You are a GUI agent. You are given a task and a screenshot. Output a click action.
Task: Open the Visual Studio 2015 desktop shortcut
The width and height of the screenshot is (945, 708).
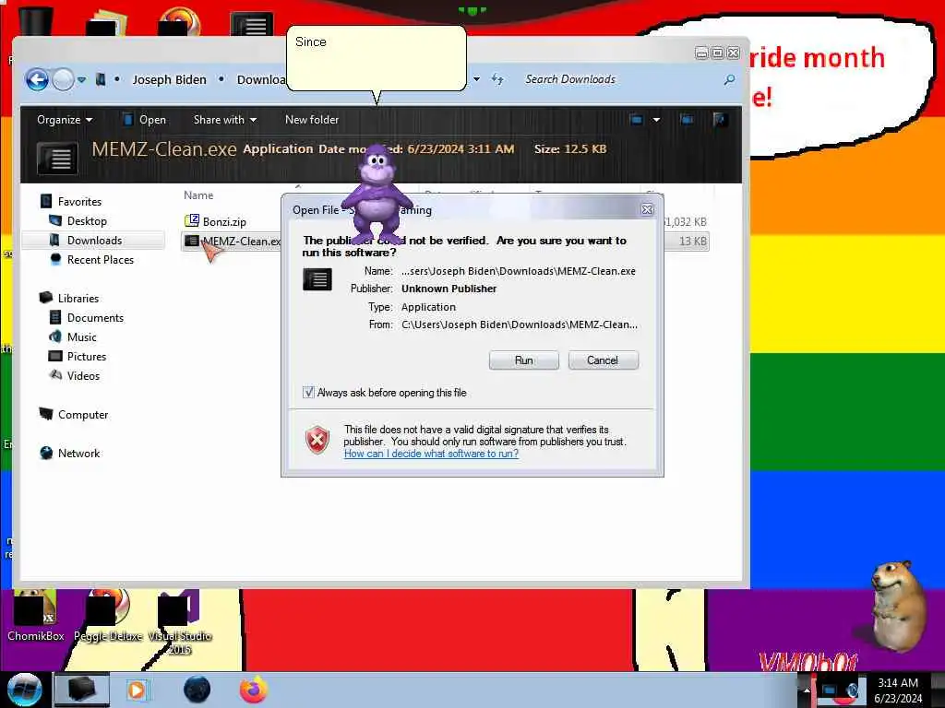tap(180, 622)
